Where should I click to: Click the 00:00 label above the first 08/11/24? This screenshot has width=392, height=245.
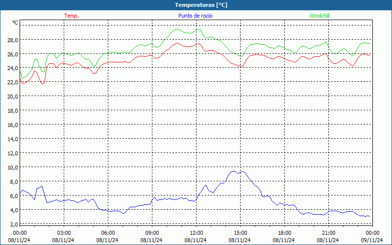[x=20, y=233]
